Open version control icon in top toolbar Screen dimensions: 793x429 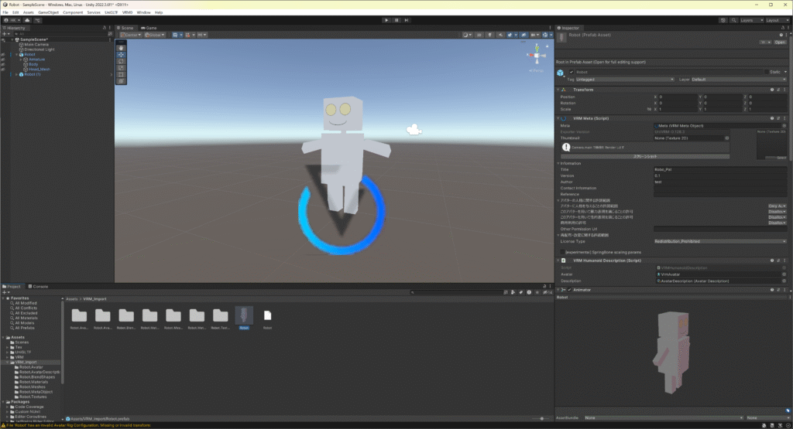coord(37,20)
